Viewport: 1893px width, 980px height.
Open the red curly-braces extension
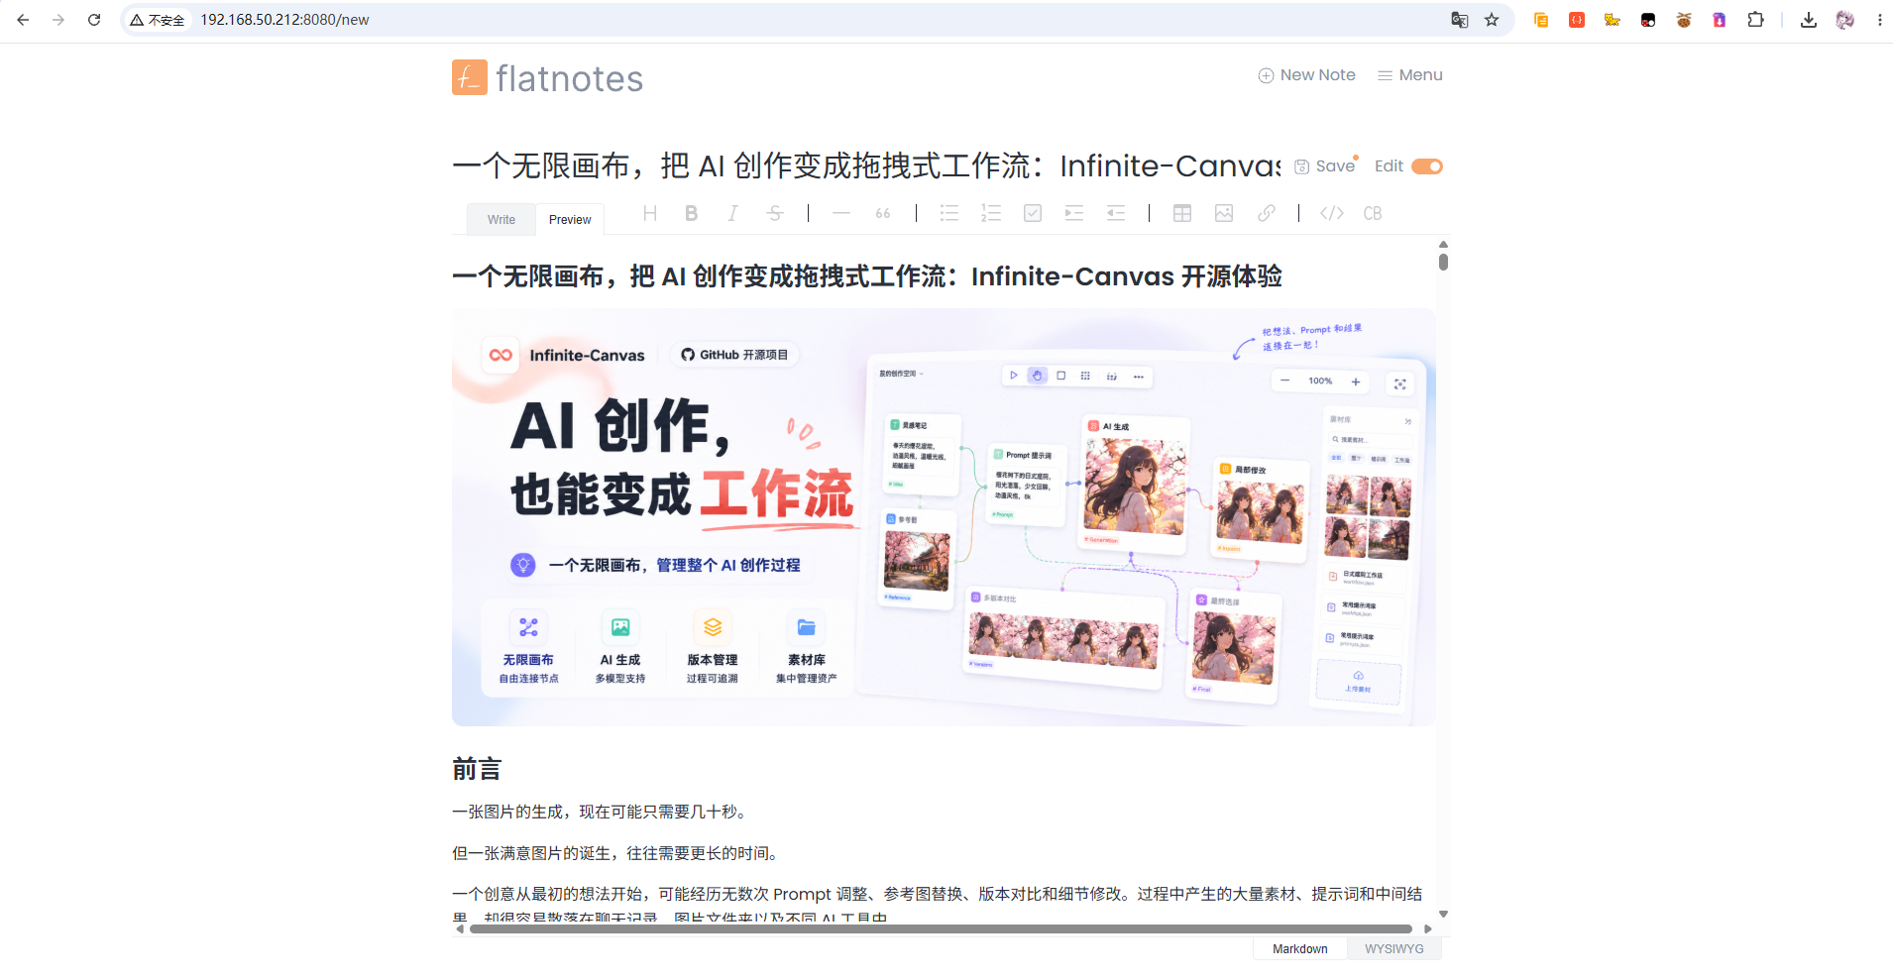coord(1577,20)
